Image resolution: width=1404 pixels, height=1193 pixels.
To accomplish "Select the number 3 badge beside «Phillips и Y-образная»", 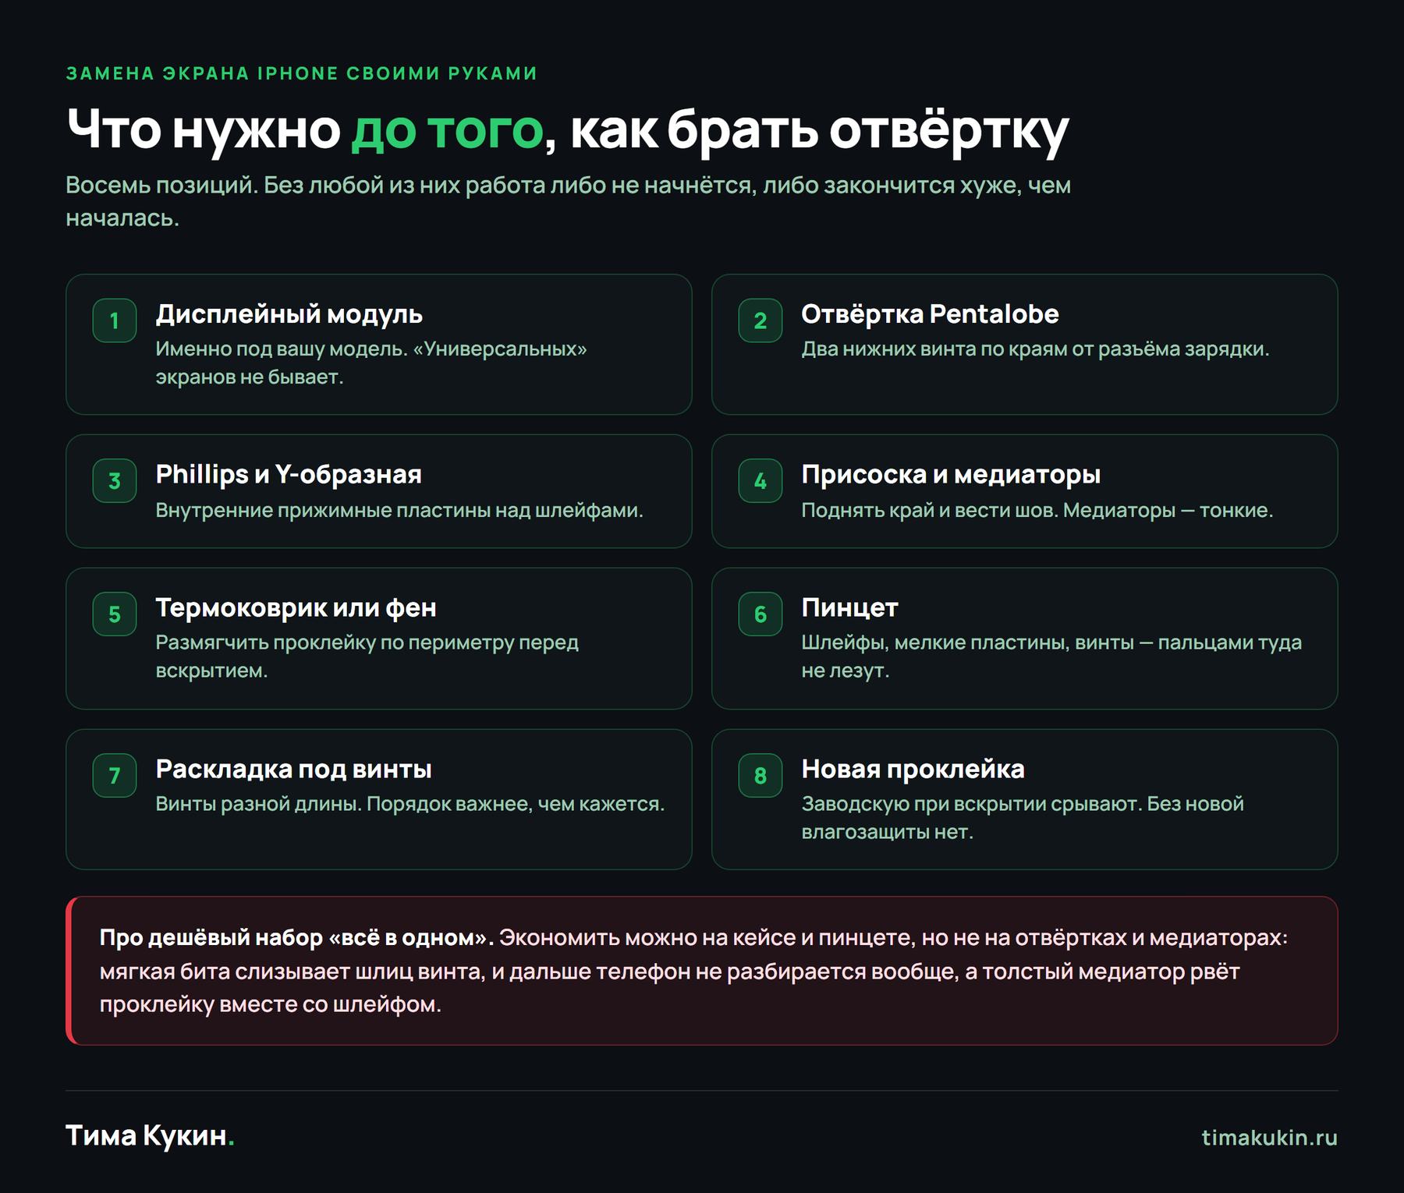I will tap(115, 481).
